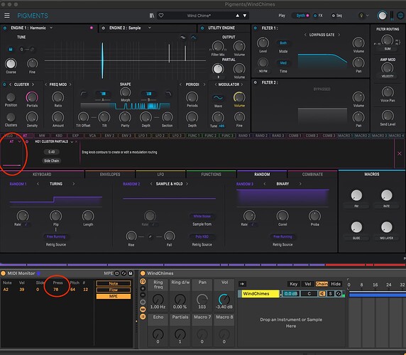Click the 0.0 dB chain volume field
The height and width of the screenshot is (355, 406).
pos(291,294)
